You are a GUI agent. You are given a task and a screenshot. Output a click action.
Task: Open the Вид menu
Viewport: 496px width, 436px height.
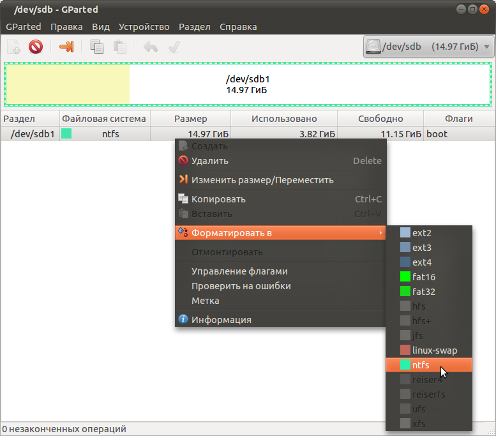tap(101, 27)
